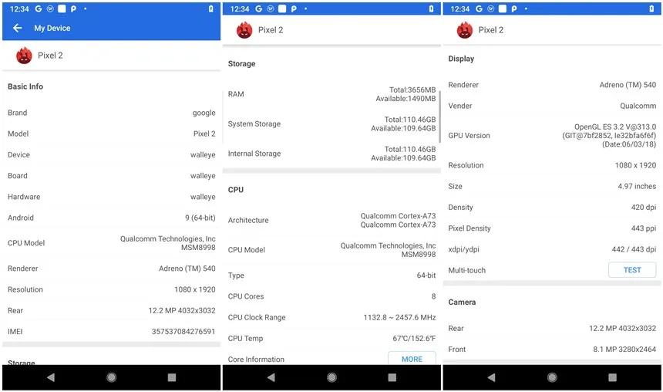Tap the white square notification icon on left screen
Image resolution: width=663 pixels, height=392 pixels.
[x=62, y=8]
